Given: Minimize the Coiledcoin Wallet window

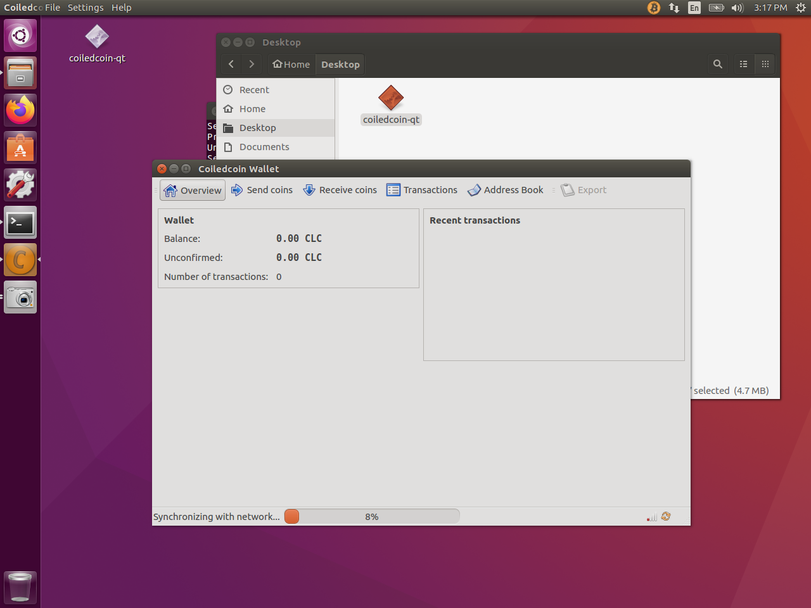Looking at the screenshot, I should [174, 168].
